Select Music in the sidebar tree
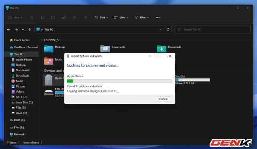 (x=17, y=81)
